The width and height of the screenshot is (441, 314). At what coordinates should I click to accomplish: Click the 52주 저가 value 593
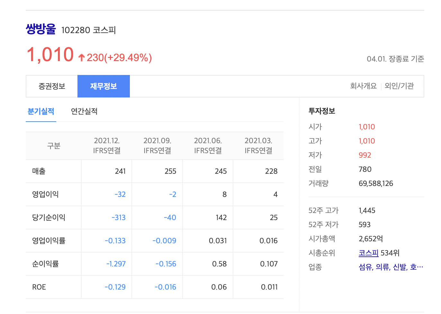pos(364,225)
